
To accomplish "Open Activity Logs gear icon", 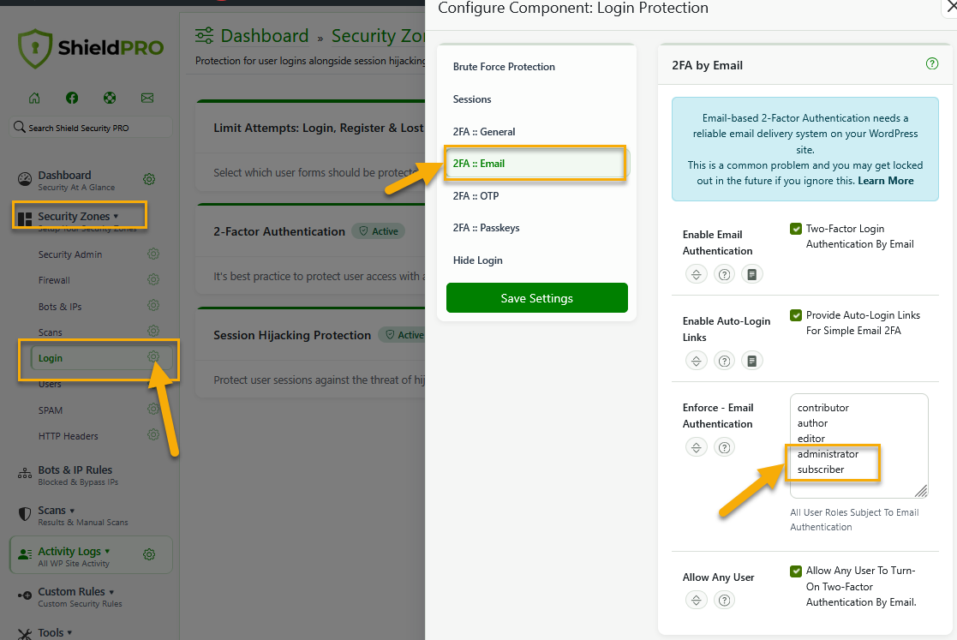I will click(149, 554).
